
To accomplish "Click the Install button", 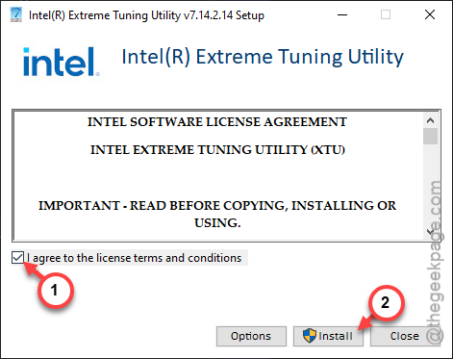I will pos(328,336).
